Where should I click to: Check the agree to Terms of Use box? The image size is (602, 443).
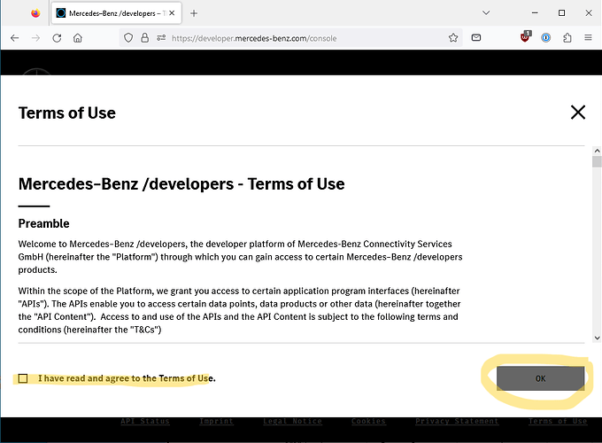pyautogui.click(x=23, y=378)
